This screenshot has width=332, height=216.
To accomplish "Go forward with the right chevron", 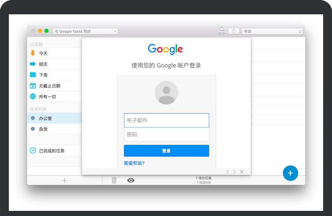I will coord(234,172).
